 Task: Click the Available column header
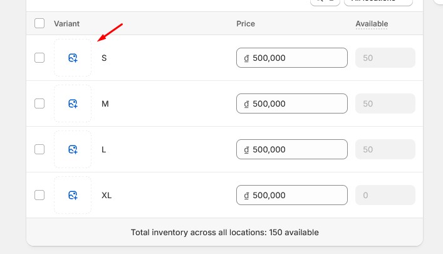[372, 24]
